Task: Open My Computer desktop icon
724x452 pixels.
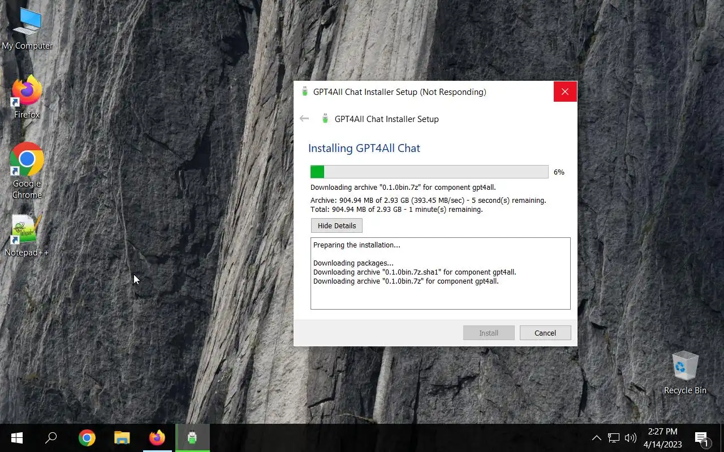Action: click(27, 29)
